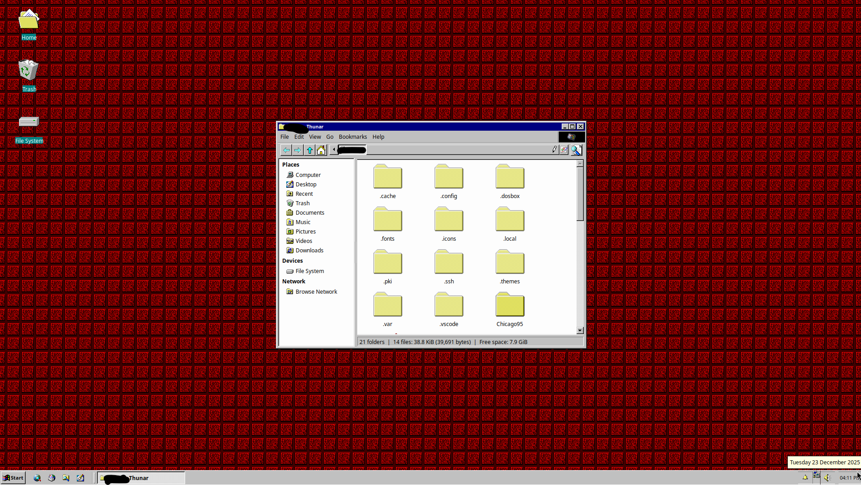The image size is (861, 485).
Task: Click the status bar text "21 folders"
Action: [x=372, y=342]
